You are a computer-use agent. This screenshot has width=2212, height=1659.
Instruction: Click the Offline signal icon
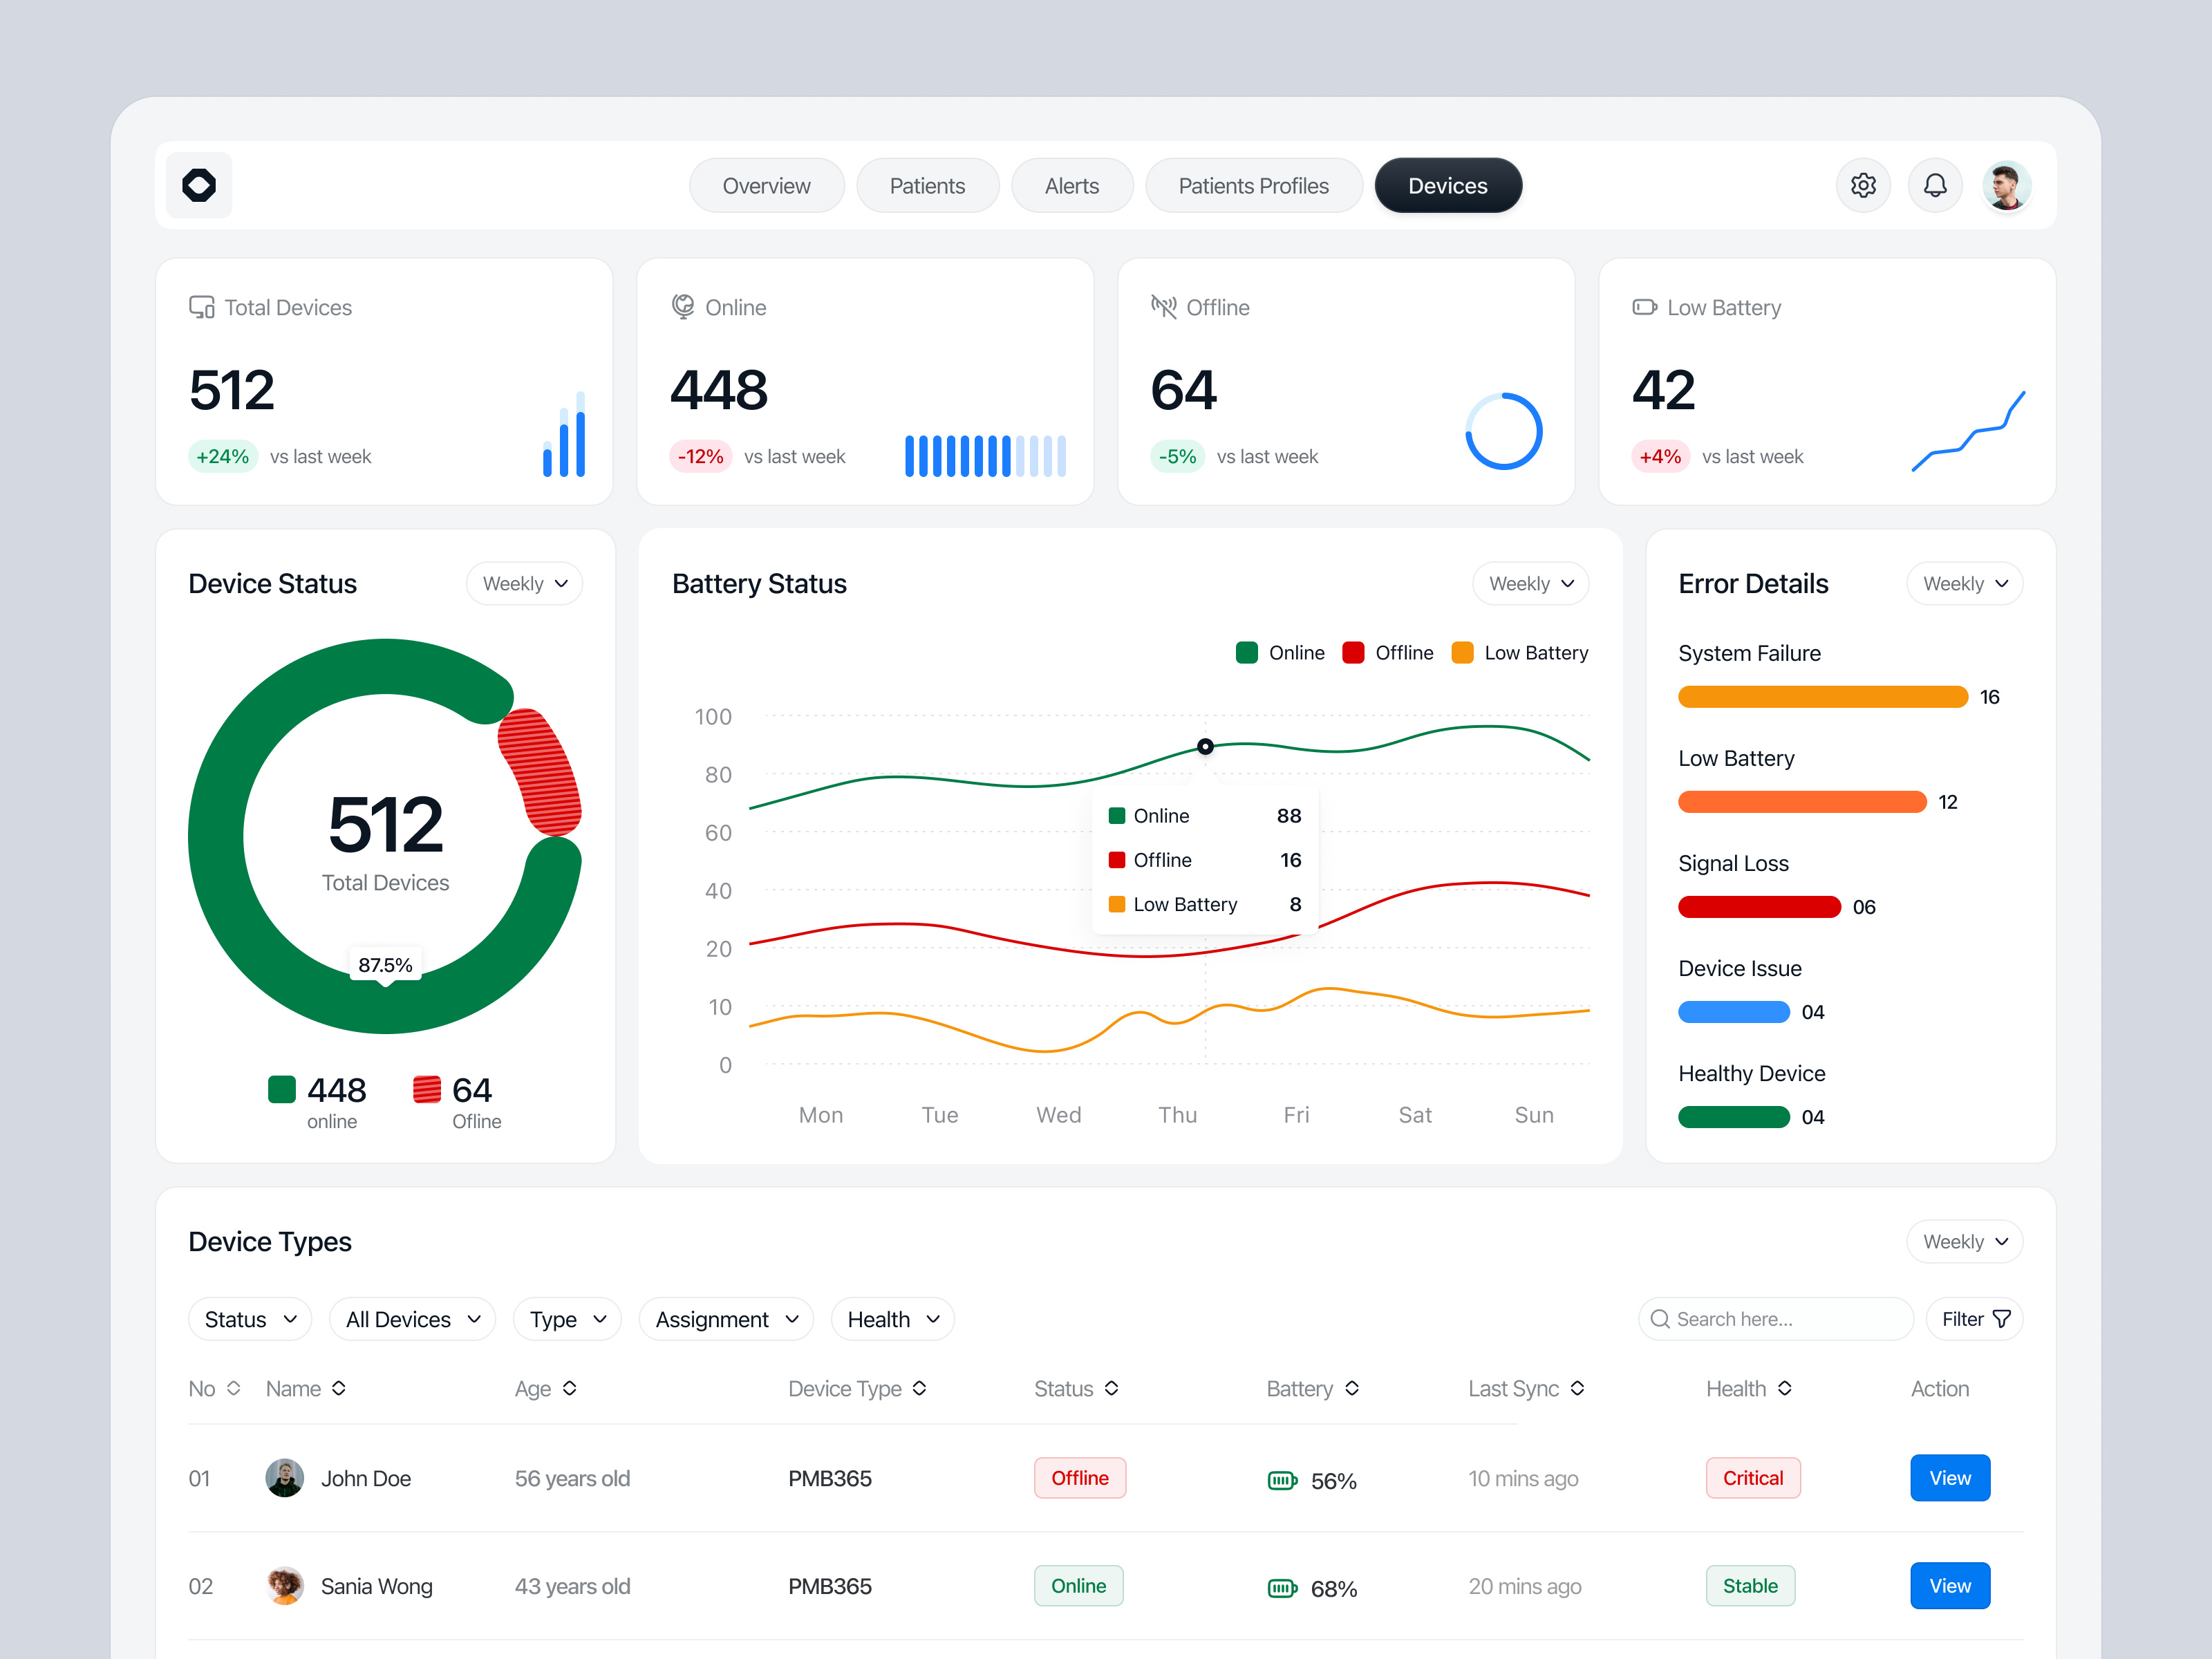[1163, 307]
